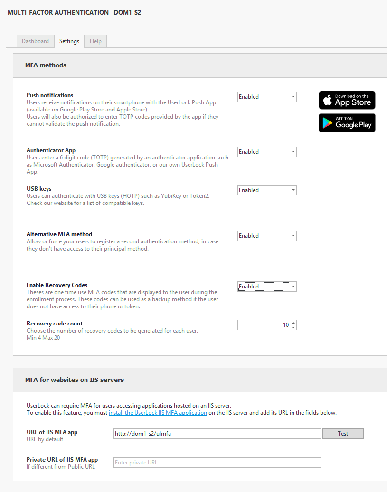Click the Test button
The height and width of the screenshot is (492, 387).
(x=343, y=434)
